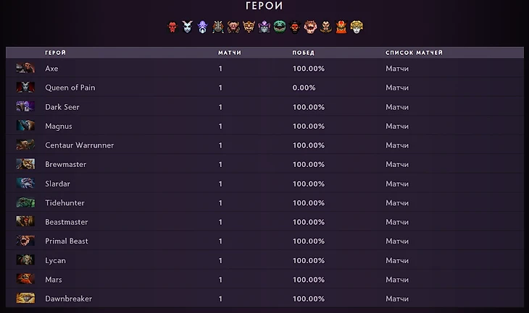Pick the Magnus icon in hero strip
Screen dimensions: 529x313
pyautogui.click(x=218, y=27)
